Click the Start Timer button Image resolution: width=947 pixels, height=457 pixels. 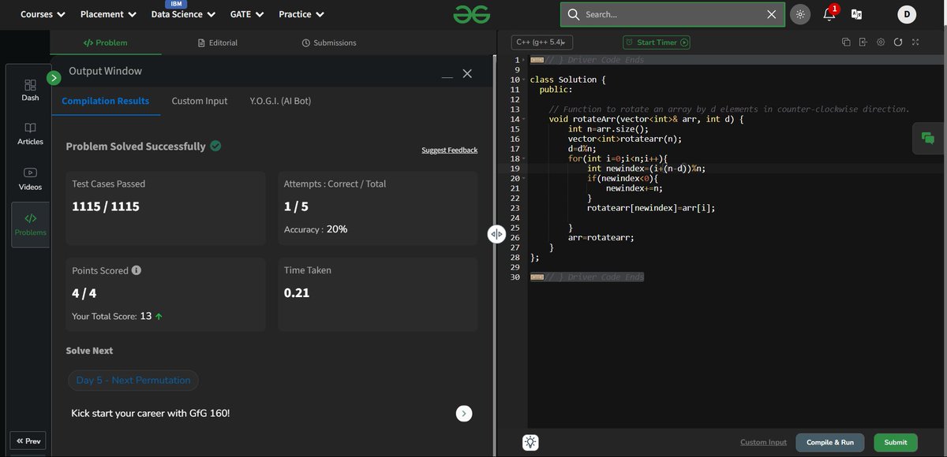click(657, 43)
